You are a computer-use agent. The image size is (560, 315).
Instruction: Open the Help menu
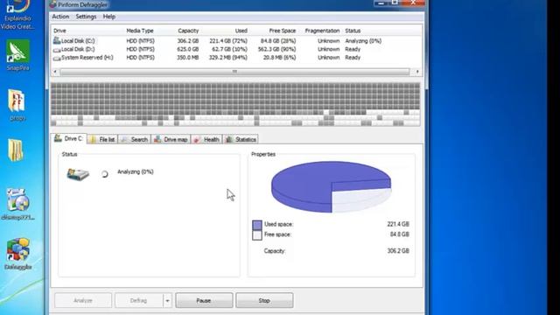click(108, 17)
